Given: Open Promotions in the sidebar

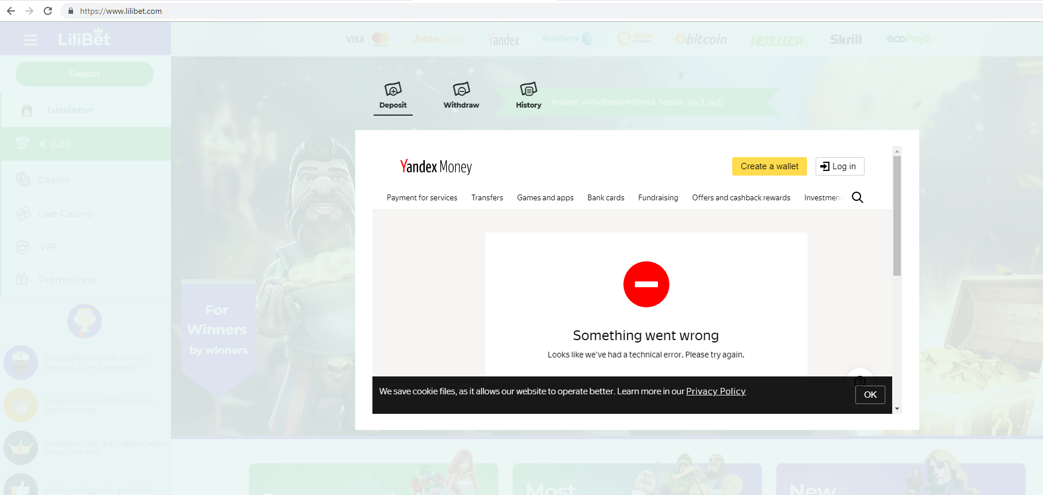Looking at the screenshot, I should pos(86,280).
